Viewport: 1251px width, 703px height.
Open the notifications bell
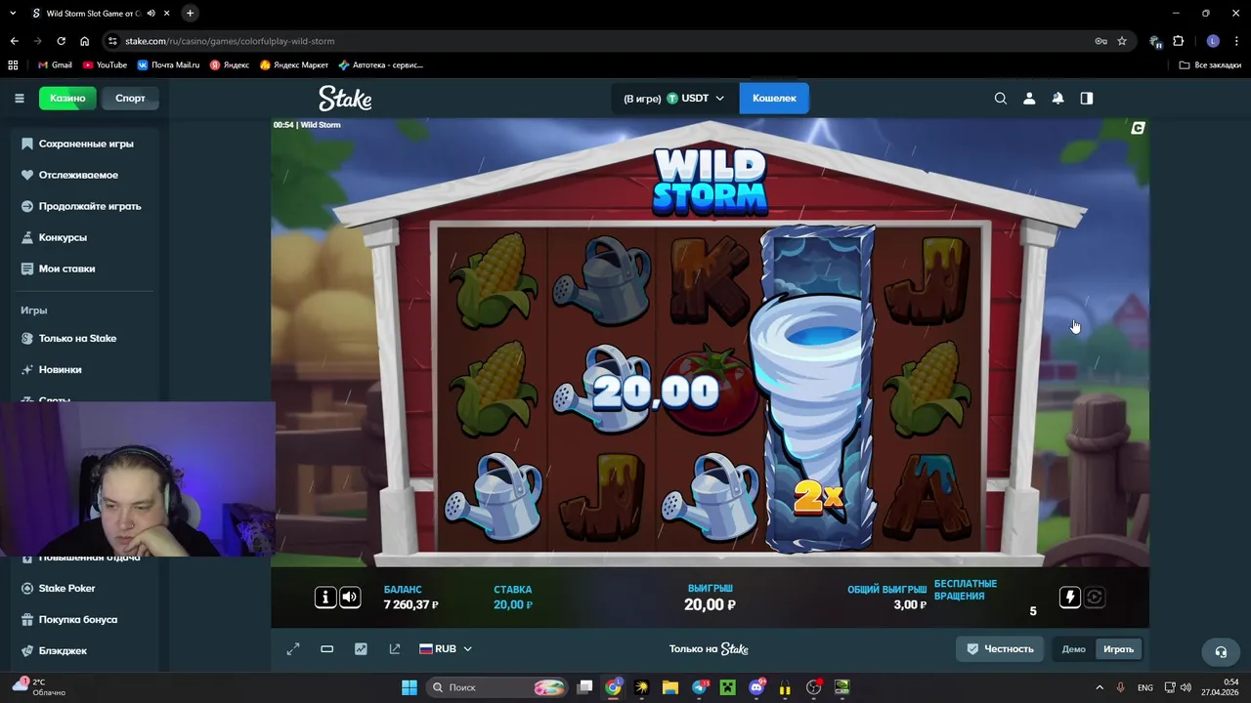[x=1057, y=99]
